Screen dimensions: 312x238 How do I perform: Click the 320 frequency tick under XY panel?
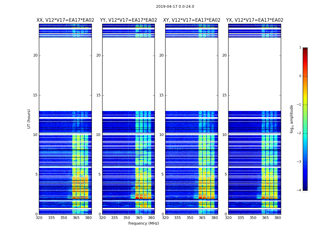(165, 218)
